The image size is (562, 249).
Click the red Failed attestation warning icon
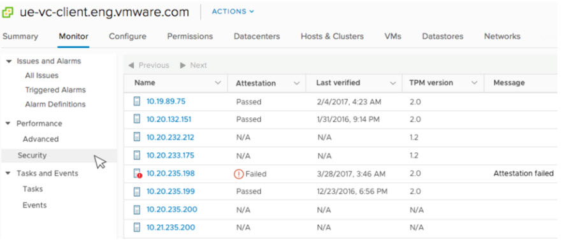pos(238,174)
